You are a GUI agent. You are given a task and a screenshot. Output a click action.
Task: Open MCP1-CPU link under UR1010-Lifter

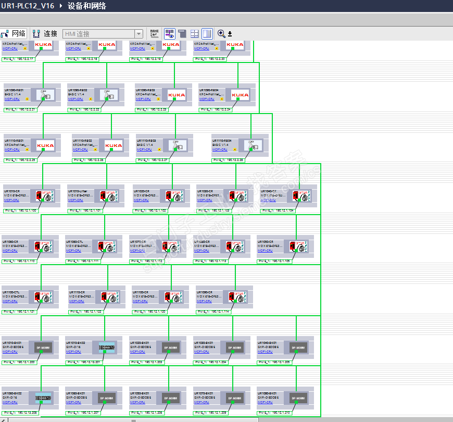[75, 200]
